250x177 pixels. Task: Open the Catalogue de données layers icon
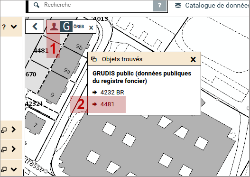(x=178, y=5)
